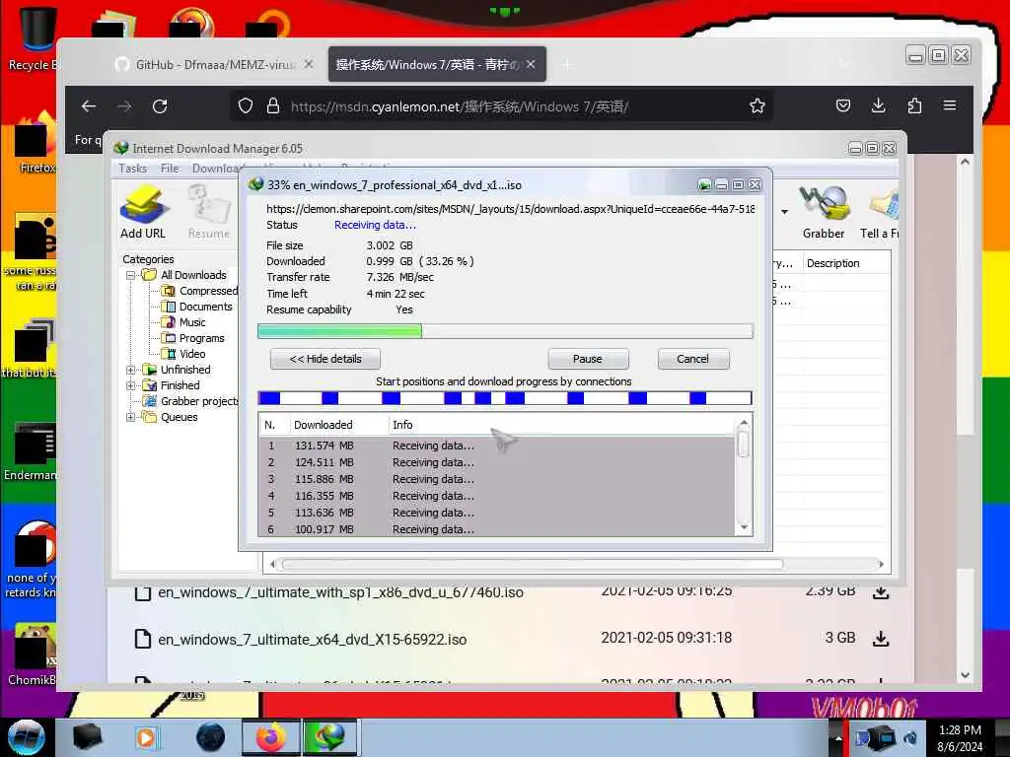This screenshot has height=757, width=1010.
Task: Open the Firefox extensions puzzle icon
Action: 914,105
